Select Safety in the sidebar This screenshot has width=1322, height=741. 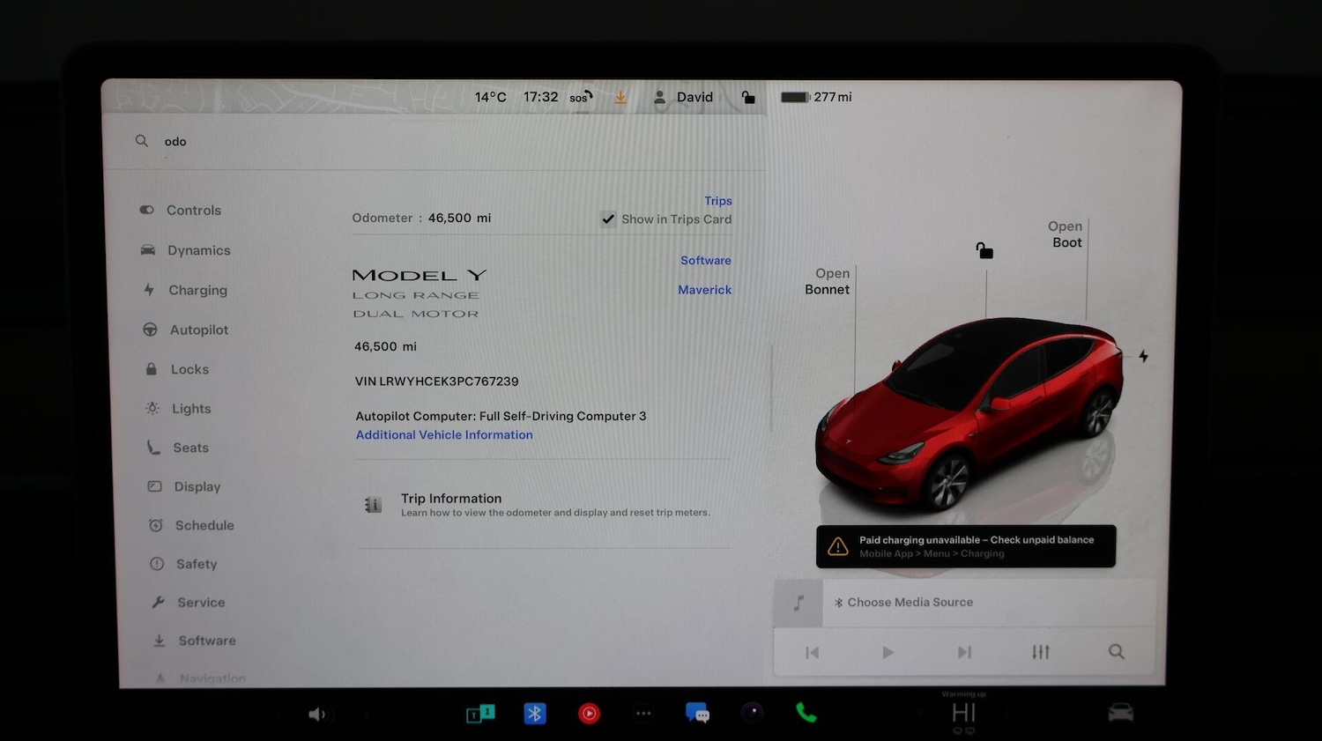coord(184,564)
